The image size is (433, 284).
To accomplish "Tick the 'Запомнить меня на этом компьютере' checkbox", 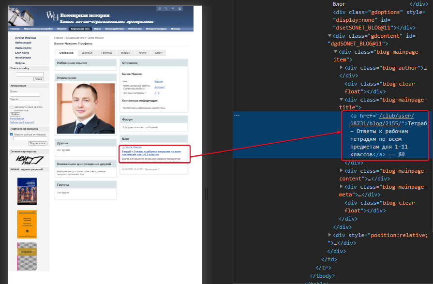I will pos(12,107).
